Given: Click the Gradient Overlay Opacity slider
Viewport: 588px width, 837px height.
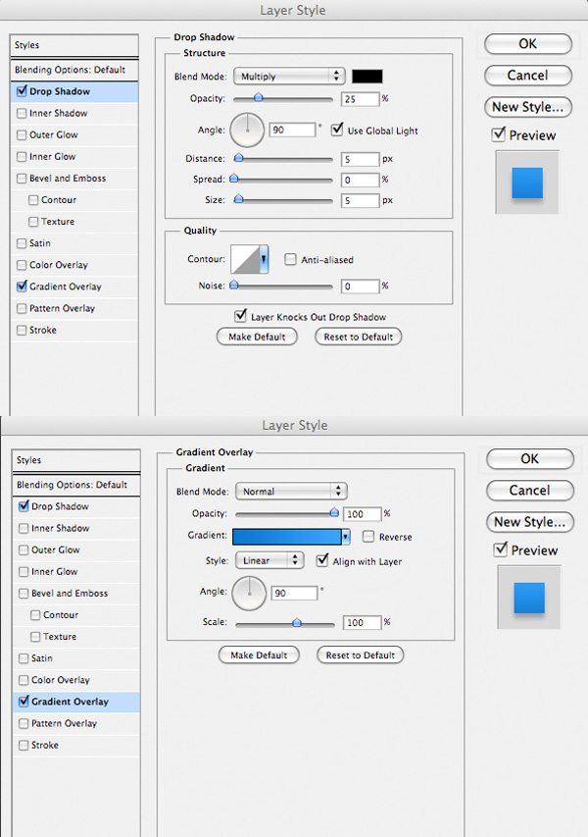Looking at the screenshot, I should coord(287,513).
